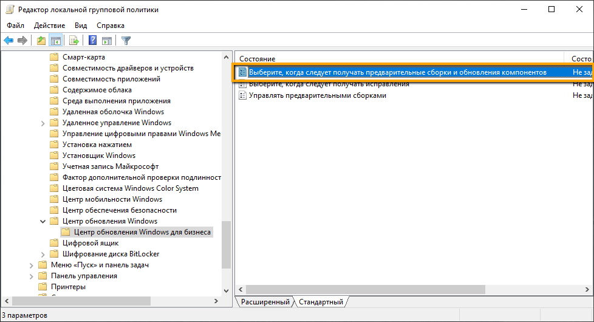
Task: Click folder icon of Принтеры
Action: (x=43, y=287)
